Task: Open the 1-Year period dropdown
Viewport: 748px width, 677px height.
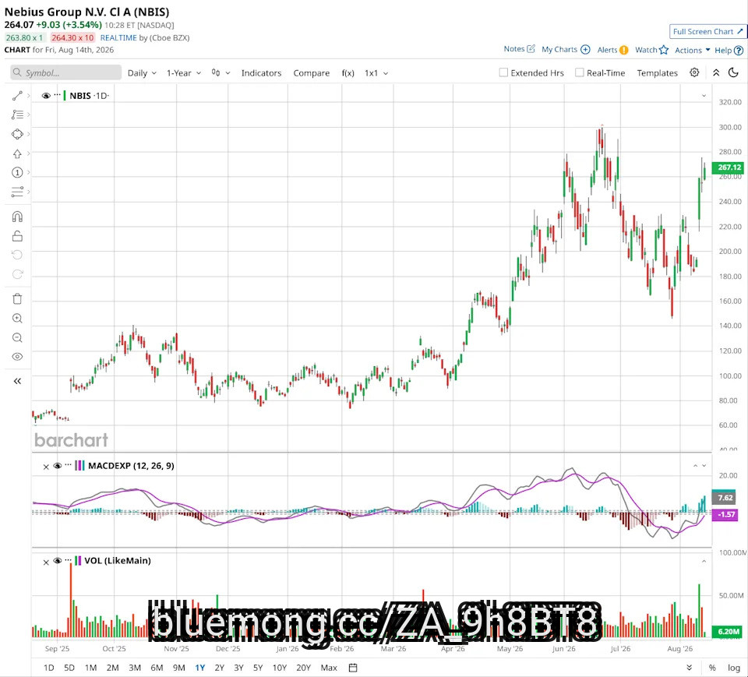Action: (x=184, y=73)
